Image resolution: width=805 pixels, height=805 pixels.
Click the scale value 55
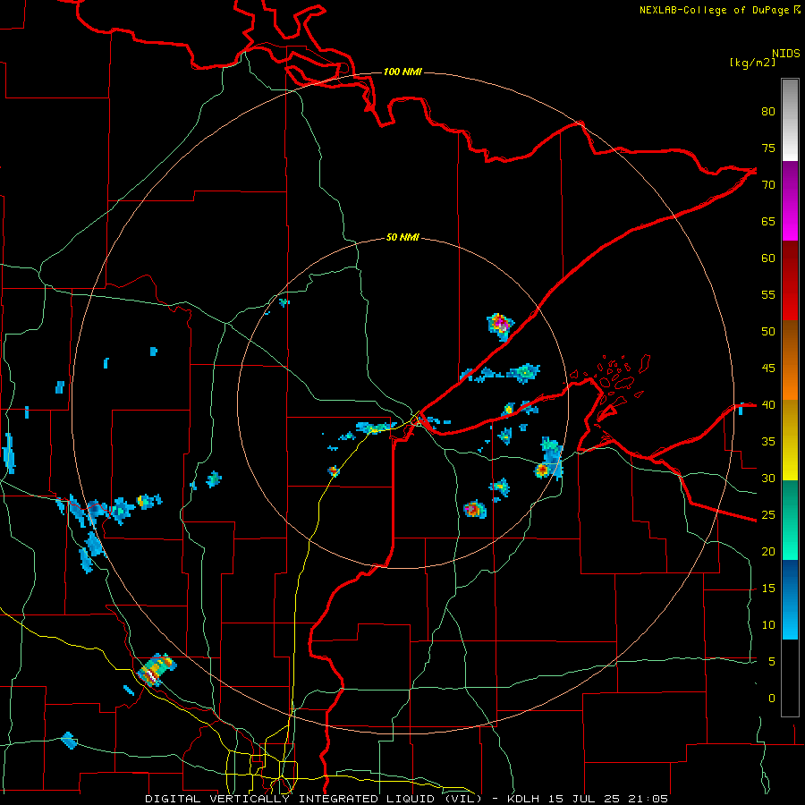click(x=768, y=294)
